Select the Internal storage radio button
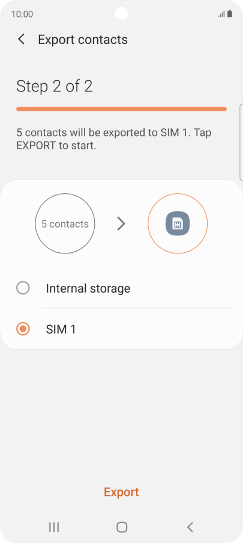The image size is (243, 543). (23, 288)
